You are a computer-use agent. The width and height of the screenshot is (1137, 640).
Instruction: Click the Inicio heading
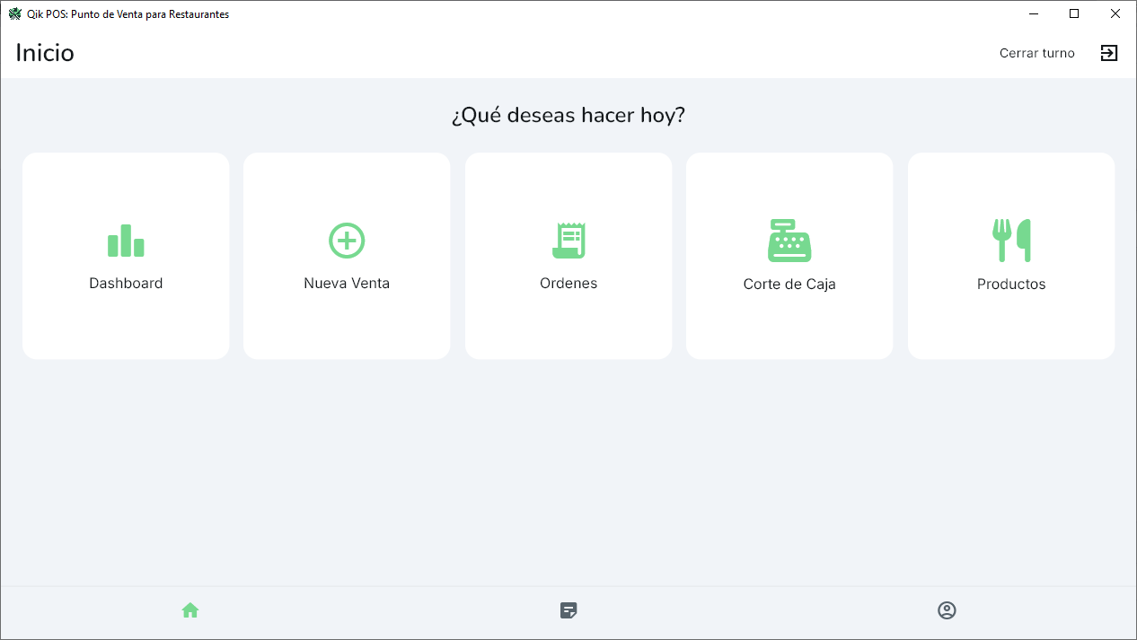point(44,53)
